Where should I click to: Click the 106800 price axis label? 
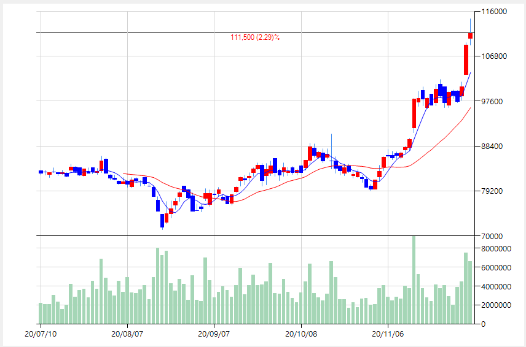coord(494,56)
